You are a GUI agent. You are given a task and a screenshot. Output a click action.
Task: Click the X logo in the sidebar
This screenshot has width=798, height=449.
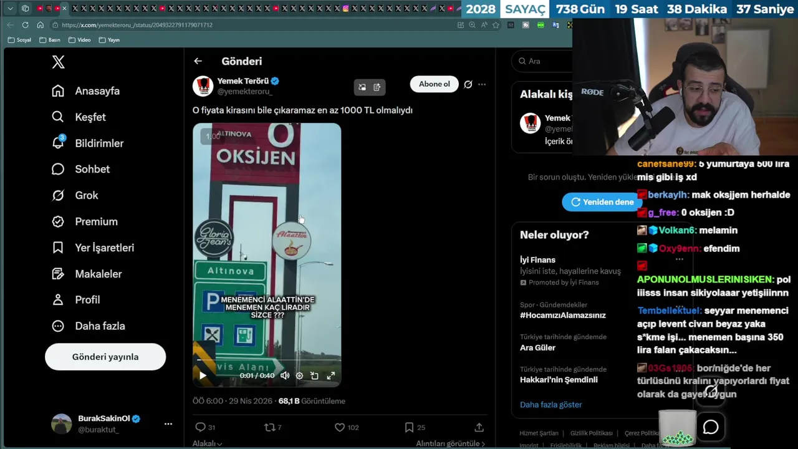58,62
